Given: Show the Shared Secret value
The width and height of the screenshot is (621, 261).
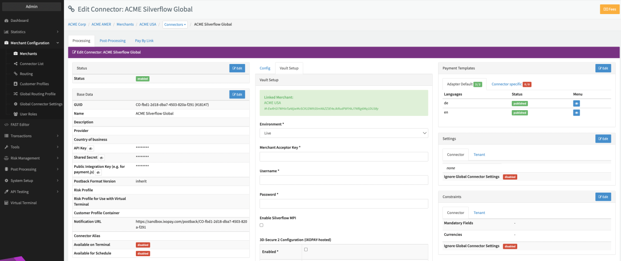Looking at the screenshot, I should 101,158.
